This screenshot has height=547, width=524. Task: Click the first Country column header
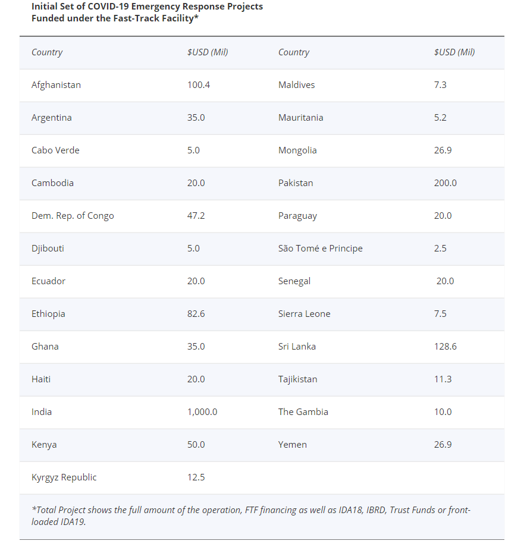(x=47, y=52)
